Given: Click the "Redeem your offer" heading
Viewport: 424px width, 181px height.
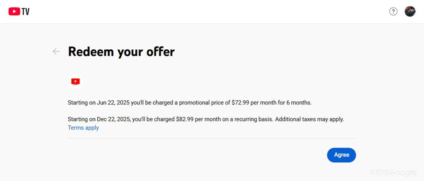Looking at the screenshot, I should 121,51.
